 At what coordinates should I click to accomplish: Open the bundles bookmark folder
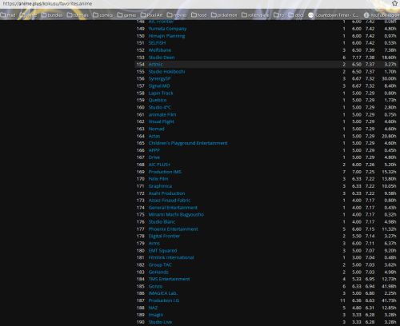52,15
